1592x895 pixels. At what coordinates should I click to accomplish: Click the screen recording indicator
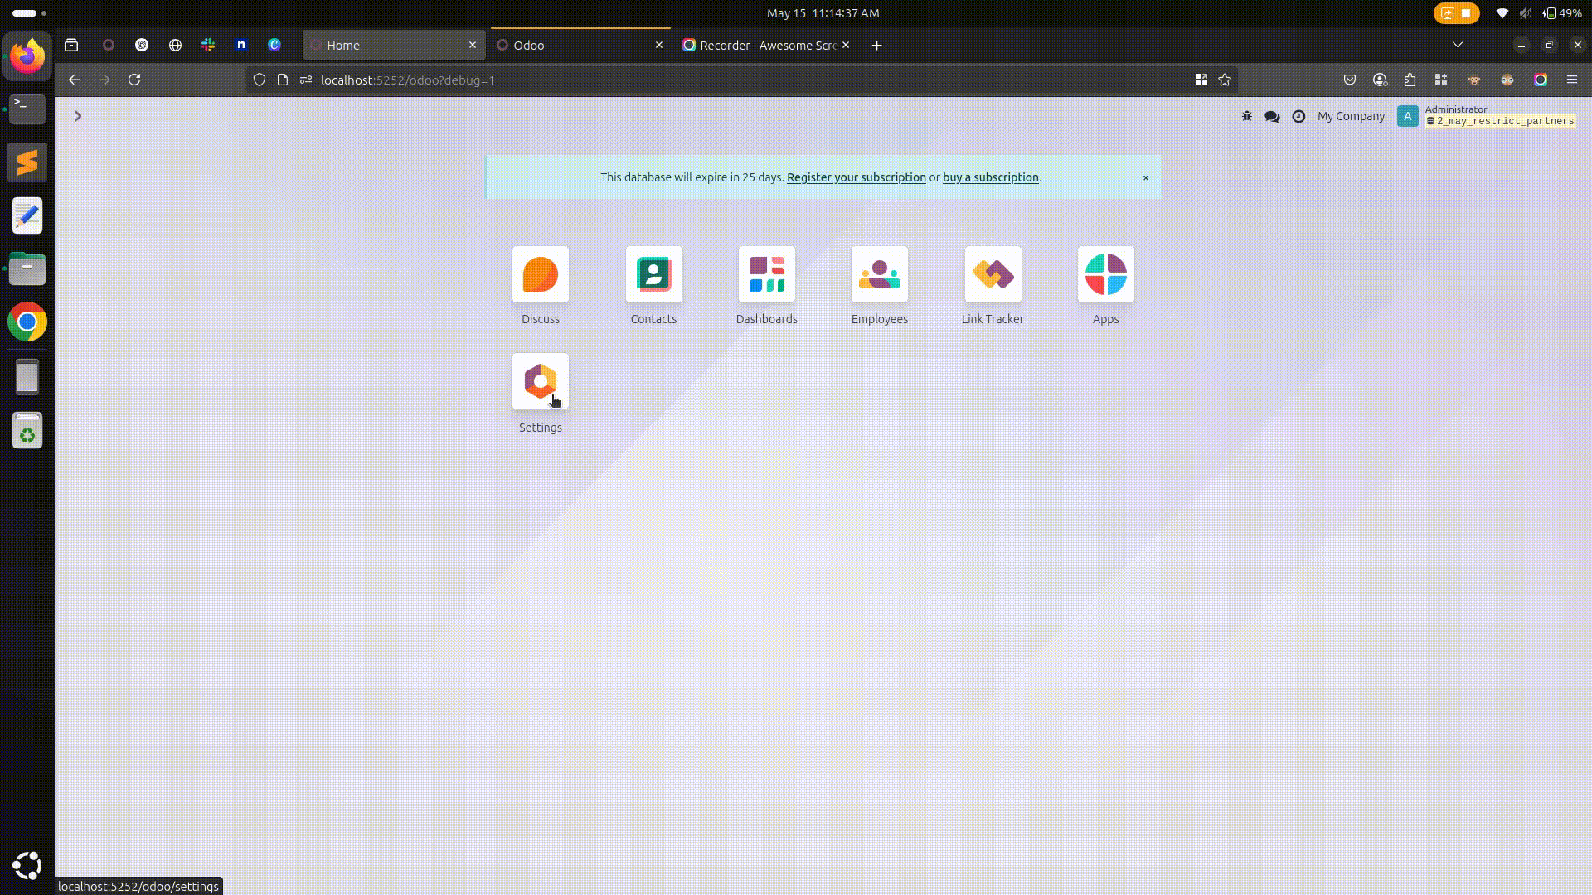1456,13
